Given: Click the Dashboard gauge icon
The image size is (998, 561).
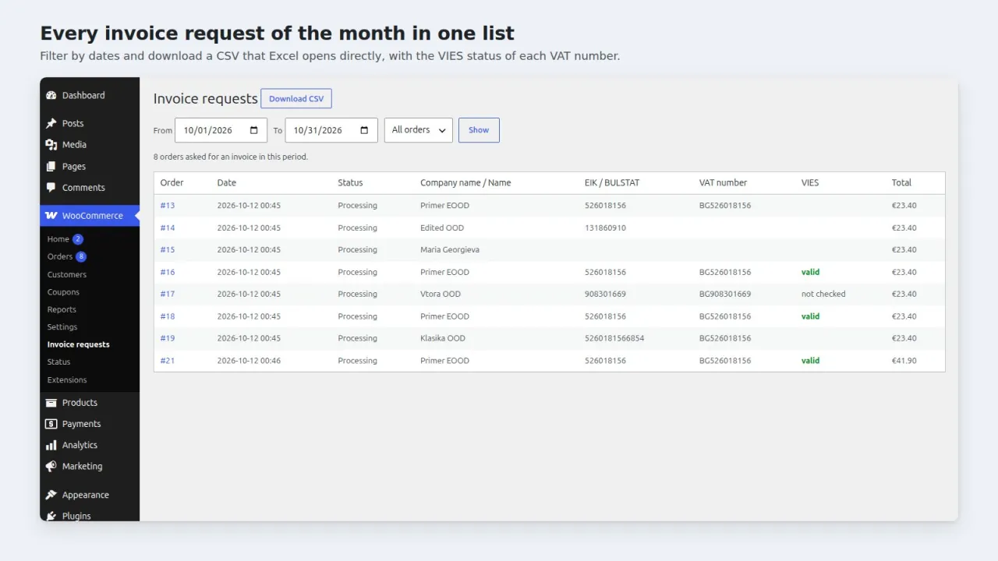Looking at the screenshot, I should (x=51, y=95).
